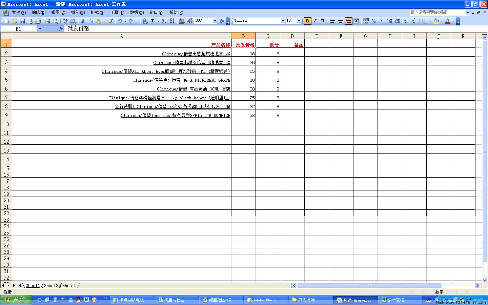Viewport: 488px width, 305px height.
Task: Increase decimal places
Action: 389,21
